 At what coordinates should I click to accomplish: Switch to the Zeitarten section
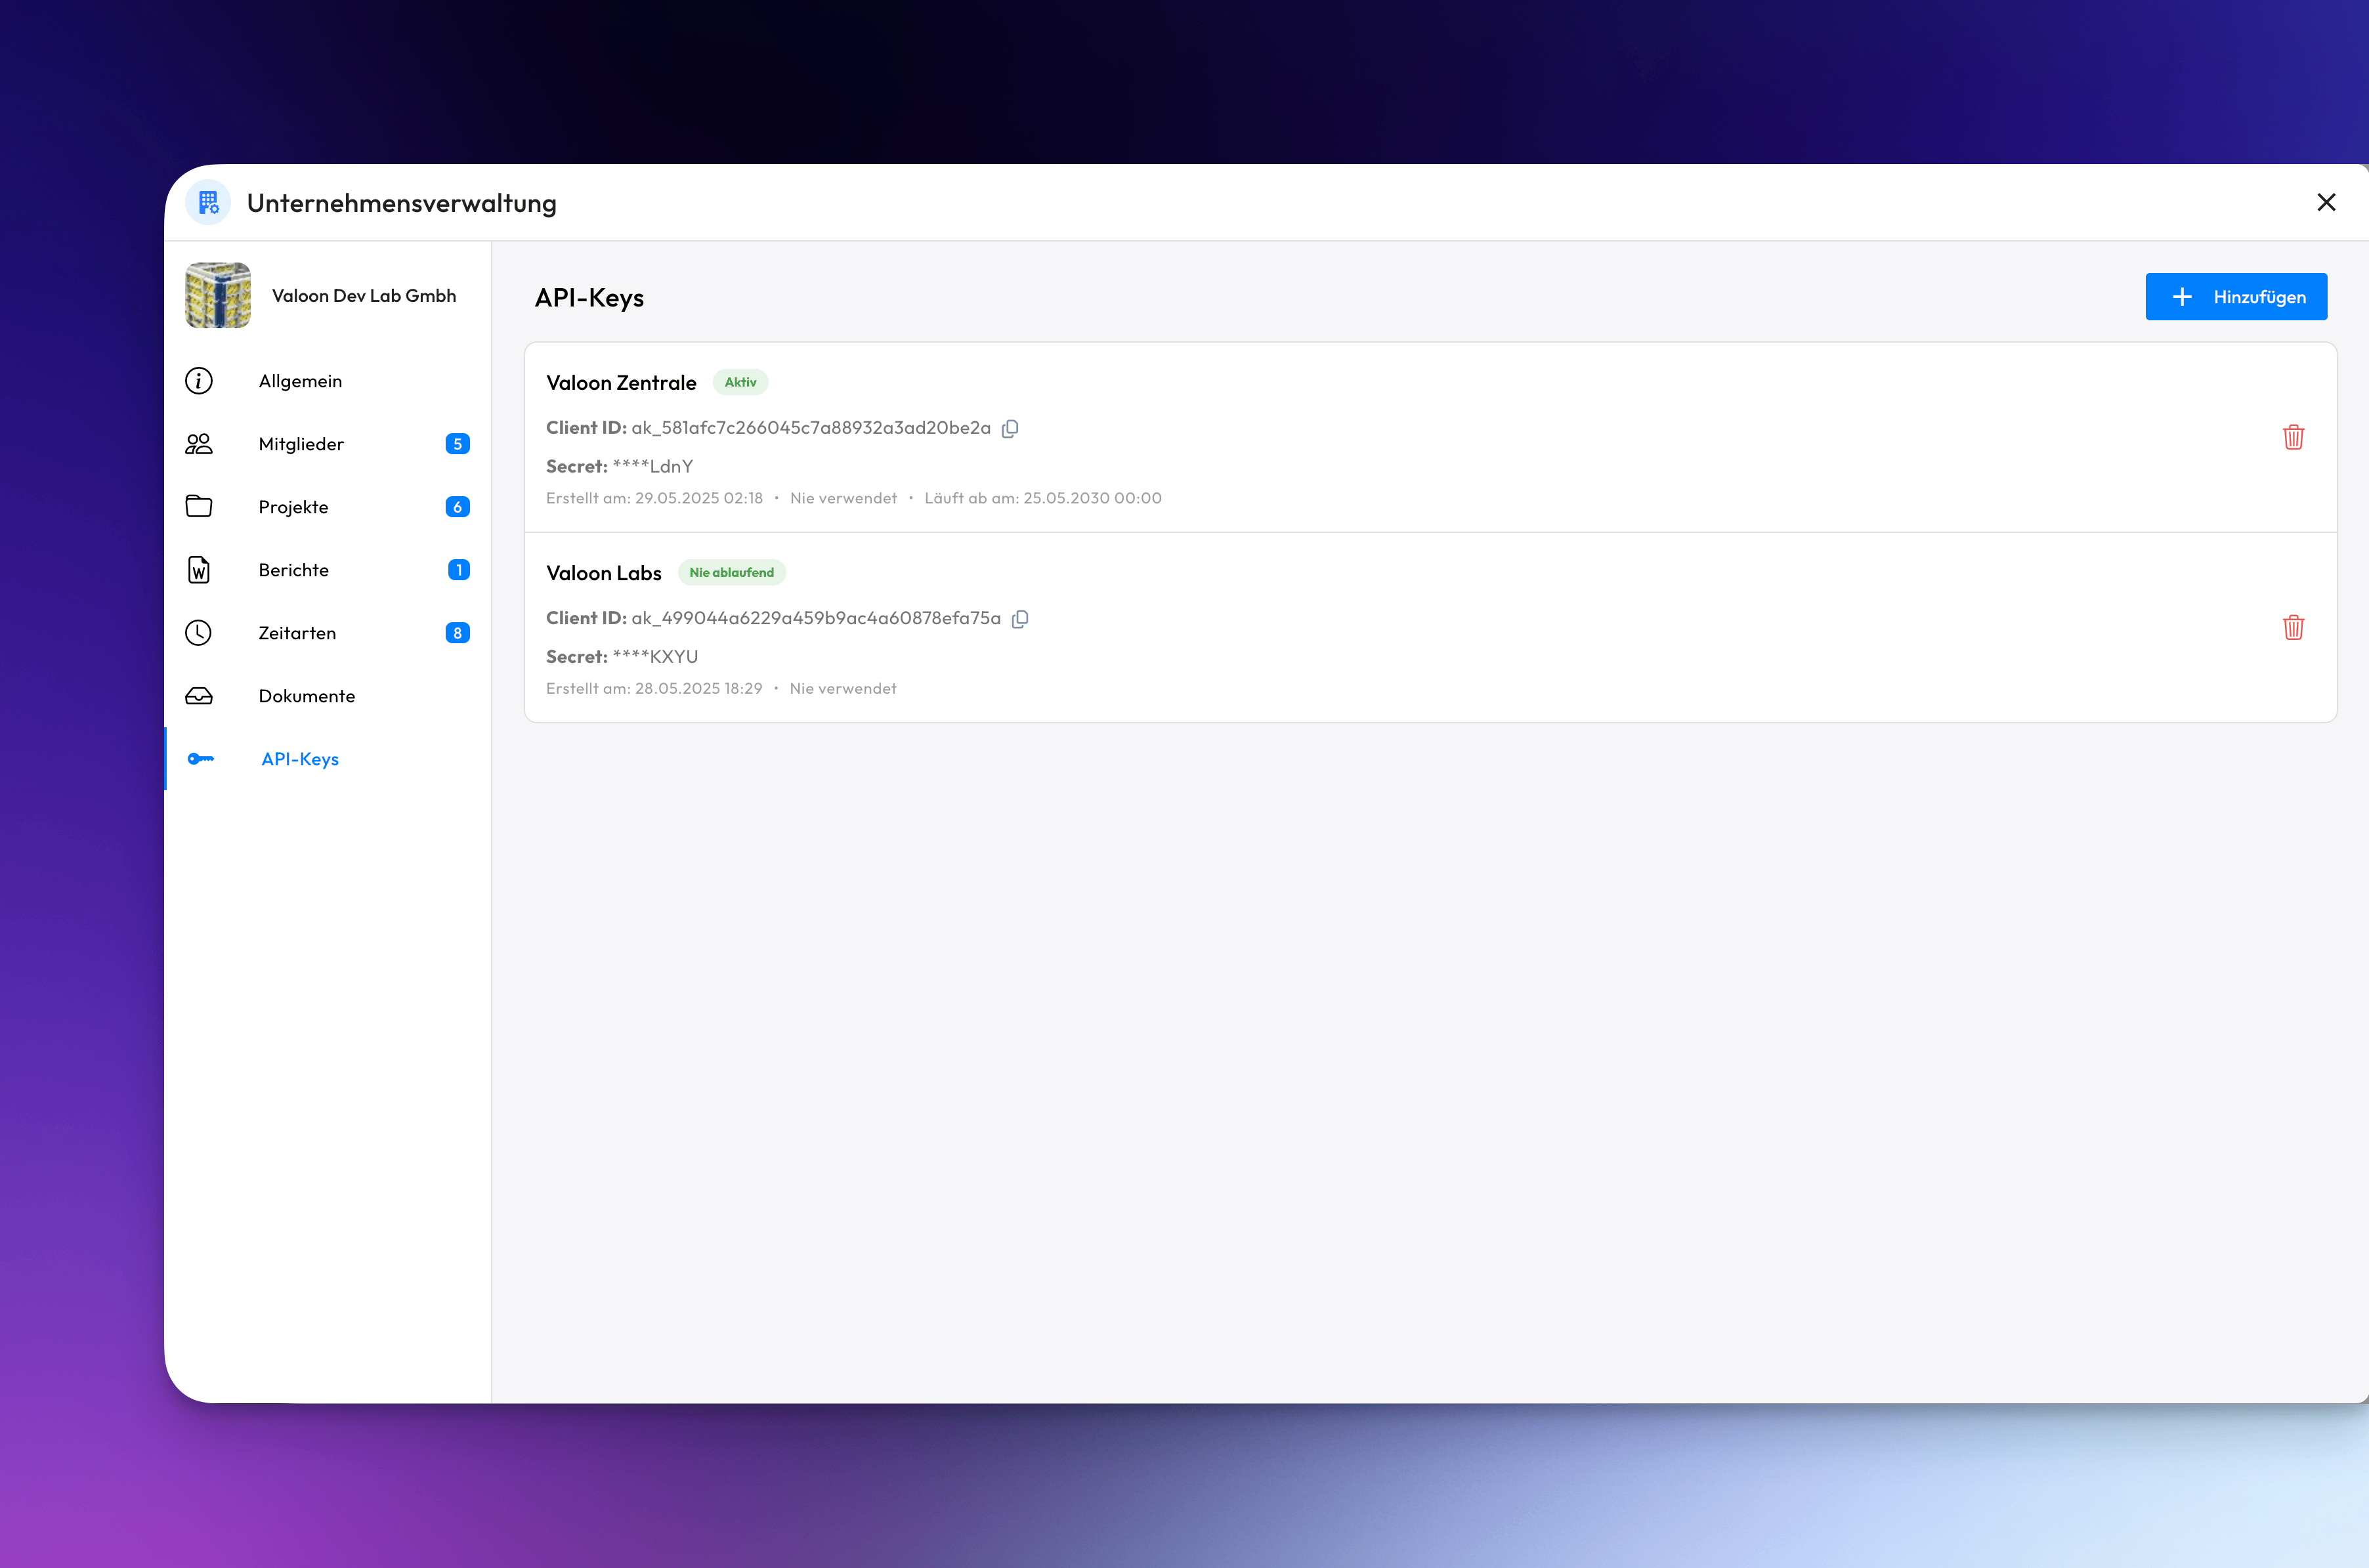(x=298, y=632)
